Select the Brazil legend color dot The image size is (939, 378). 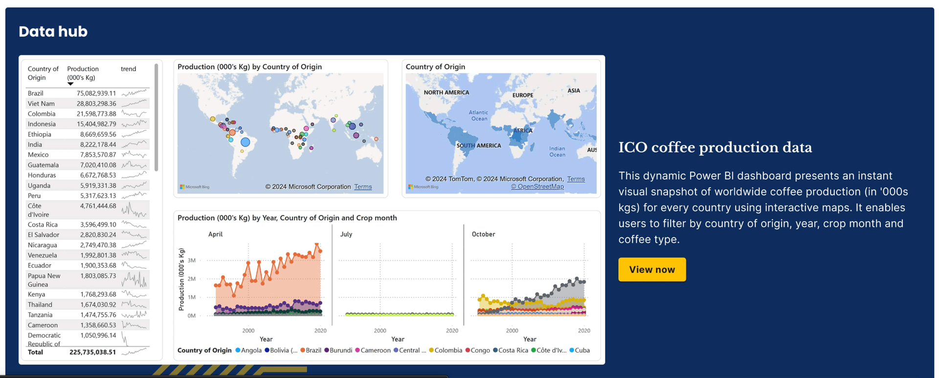click(303, 350)
